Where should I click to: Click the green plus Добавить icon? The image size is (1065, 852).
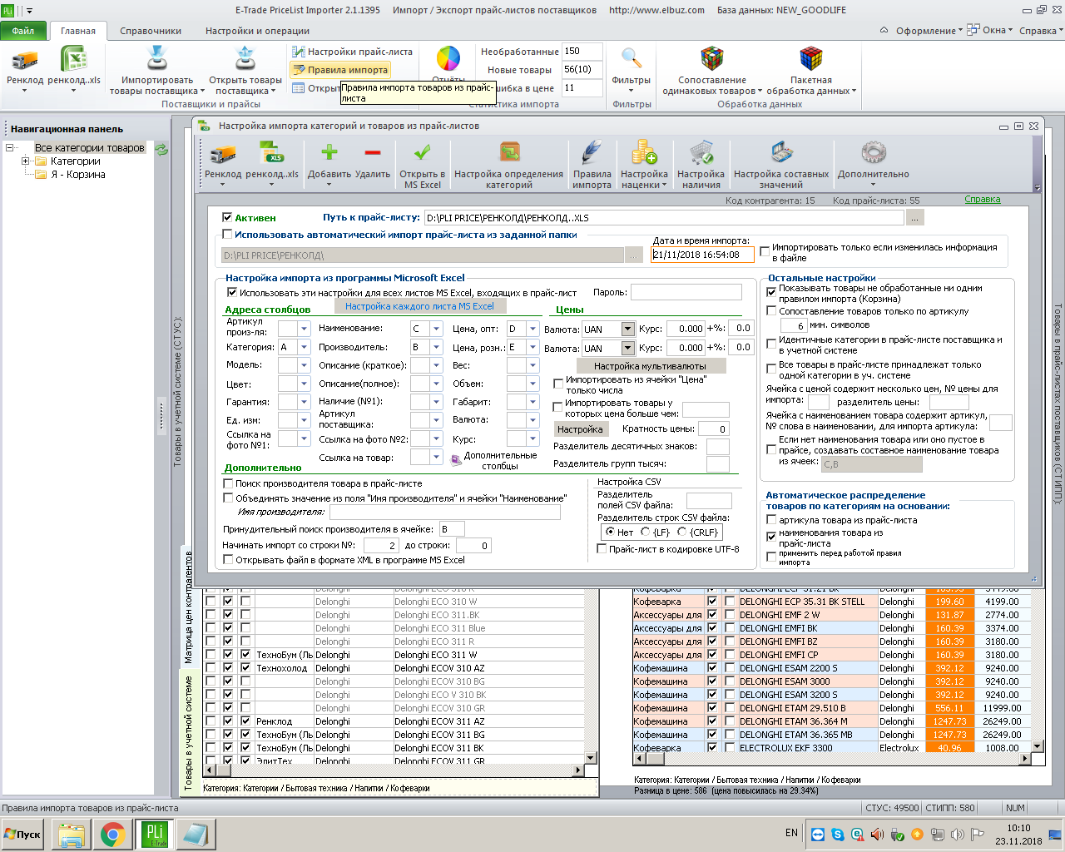point(329,153)
